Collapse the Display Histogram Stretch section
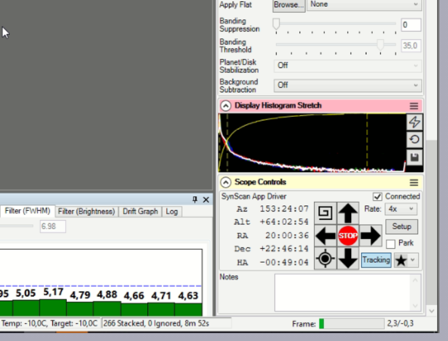 point(226,106)
